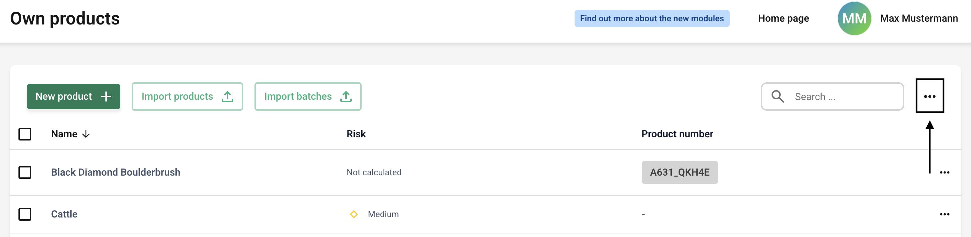Screen dimensions: 971x237
Task: Open the Black Diamond Boulderbrush product link
Action: point(115,172)
